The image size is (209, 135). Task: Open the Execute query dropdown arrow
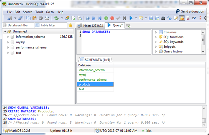pyautogui.click(x=136, y=18)
